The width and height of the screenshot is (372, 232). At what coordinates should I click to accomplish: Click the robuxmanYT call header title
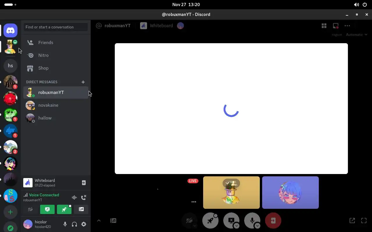click(x=117, y=26)
